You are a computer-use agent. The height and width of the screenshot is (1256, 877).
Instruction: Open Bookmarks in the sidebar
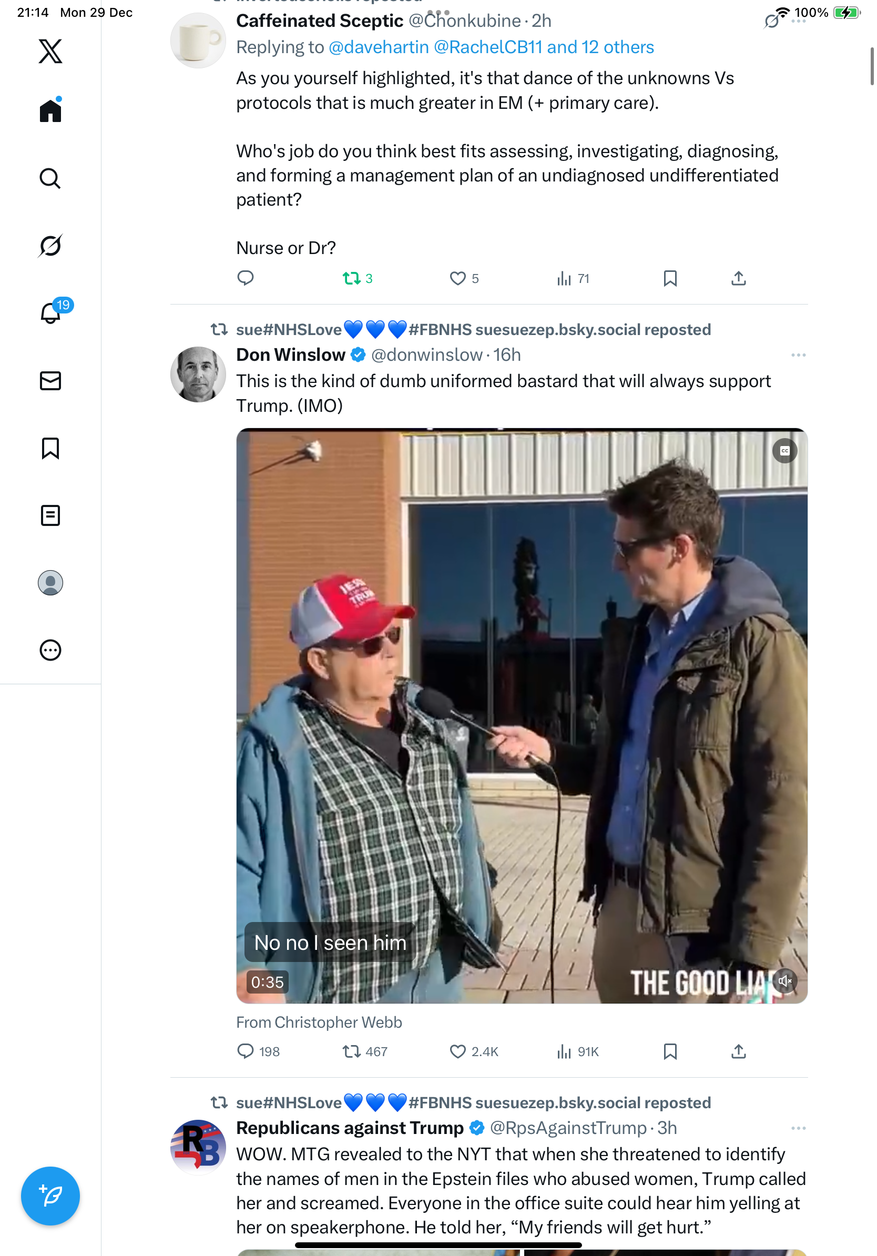50,448
